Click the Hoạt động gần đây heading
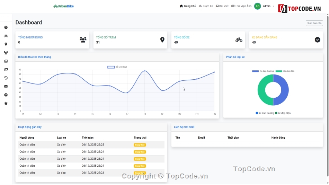329x185 pixels. tap(30, 127)
